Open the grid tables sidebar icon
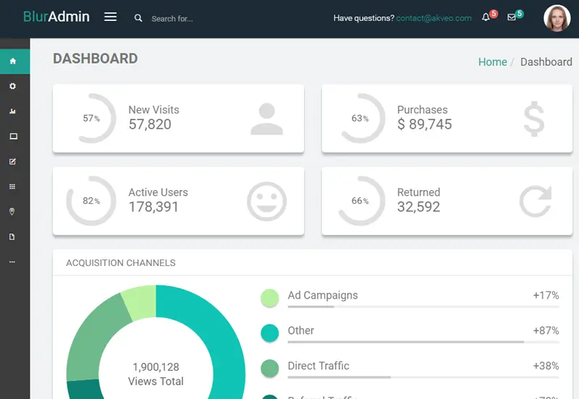This screenshot has width=579, height=399. 12,186
